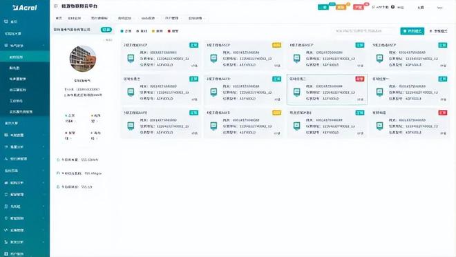Click the meter device icon in first card
456x257 pixels.
click(131, 59)
